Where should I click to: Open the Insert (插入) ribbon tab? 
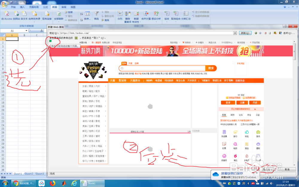point(22,7)
